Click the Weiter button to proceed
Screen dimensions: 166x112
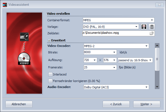pos(147,104)
